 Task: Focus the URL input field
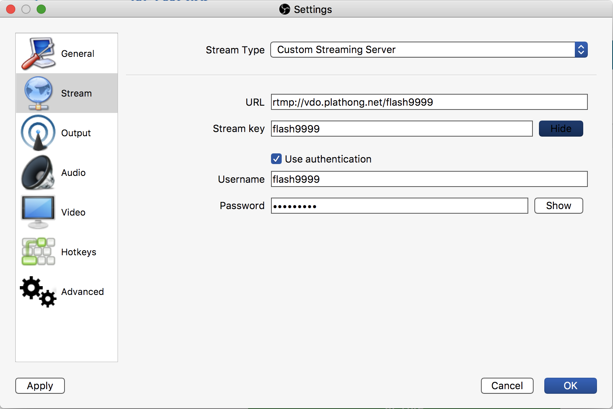pyautogui.click(x=429, y=102)
